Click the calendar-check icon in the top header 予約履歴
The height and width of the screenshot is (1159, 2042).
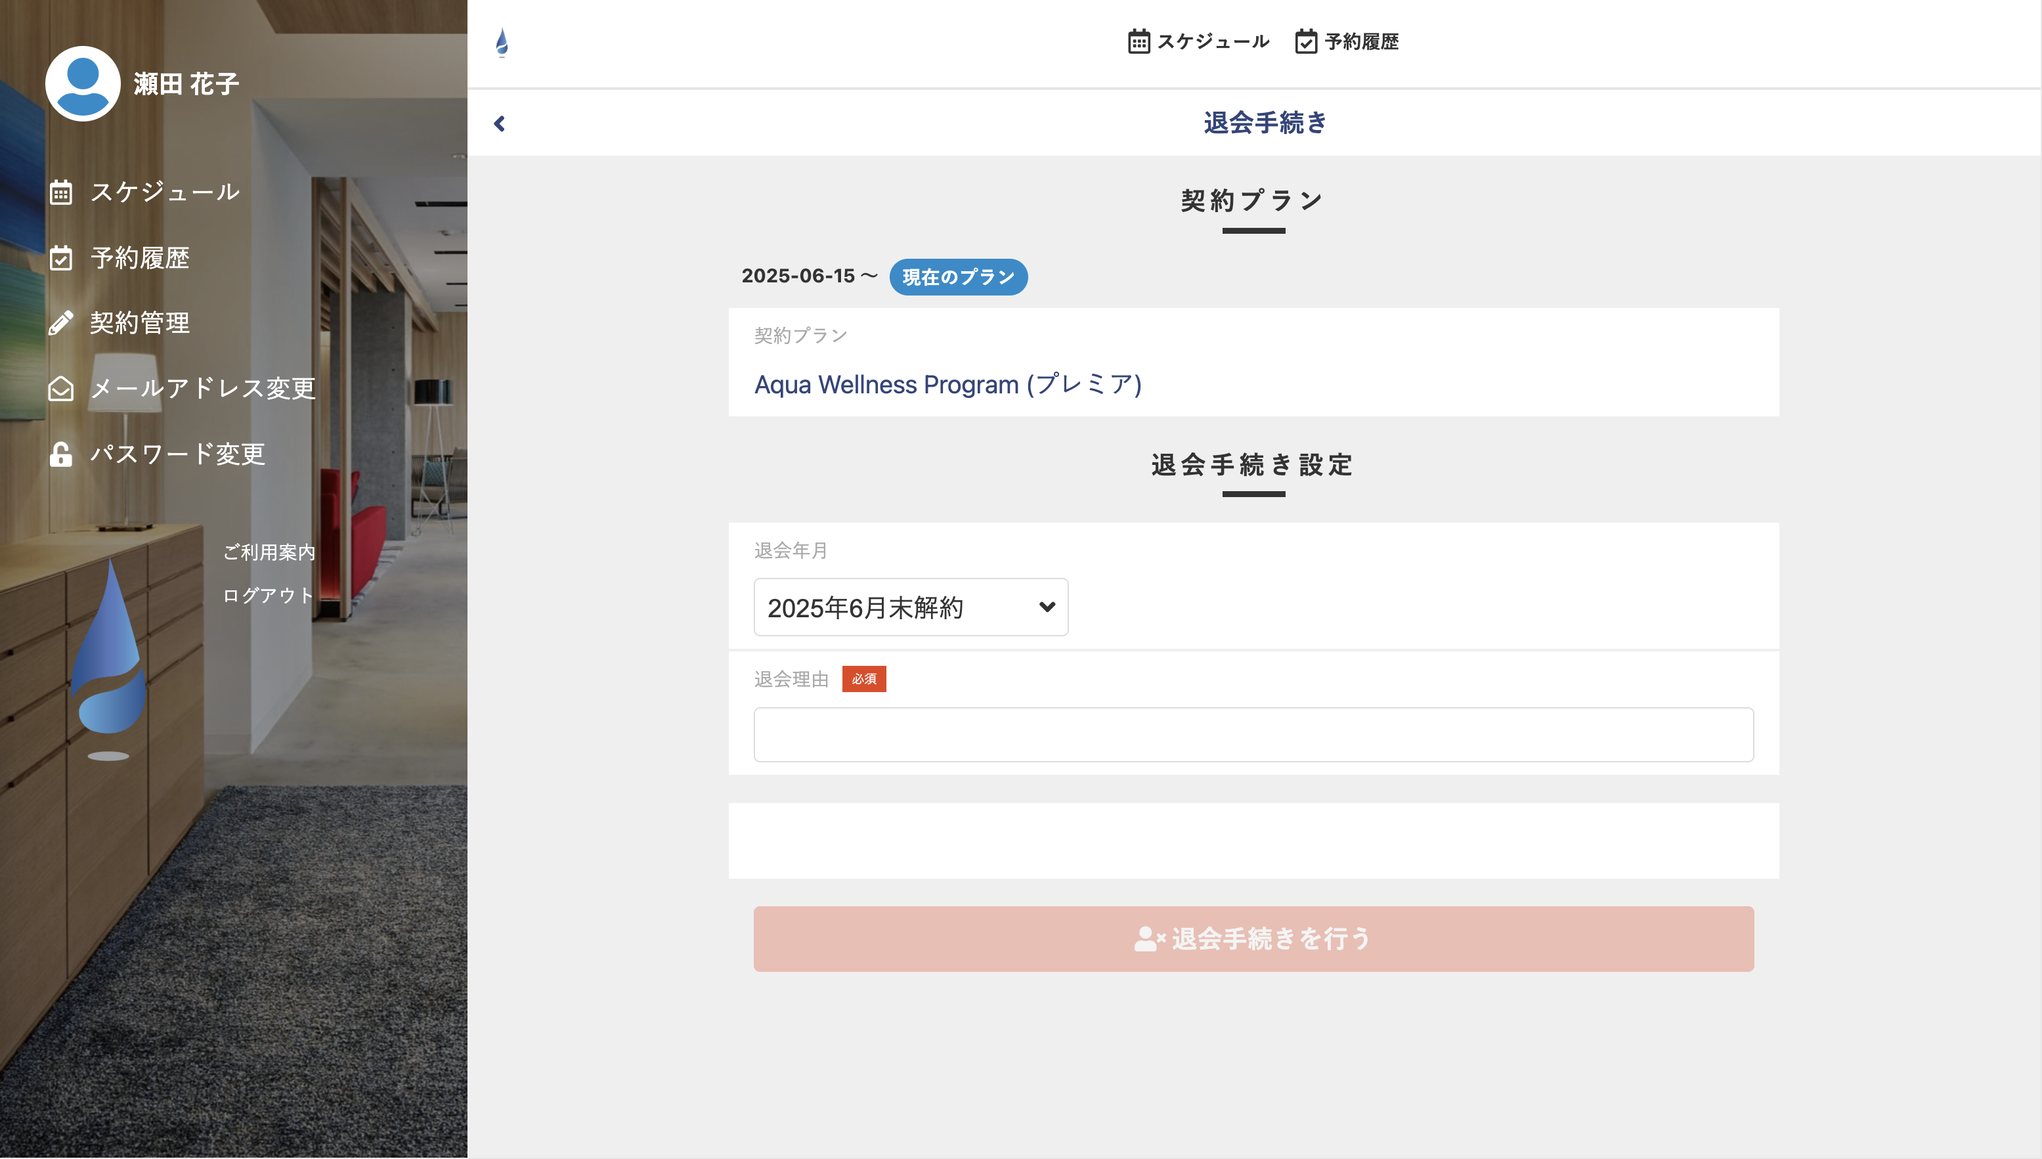1306,41
